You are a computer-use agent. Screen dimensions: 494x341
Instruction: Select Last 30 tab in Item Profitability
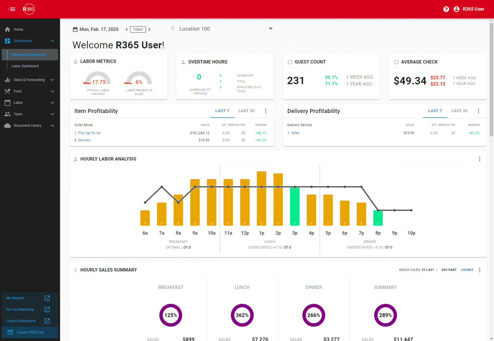(x=246, y=111)
